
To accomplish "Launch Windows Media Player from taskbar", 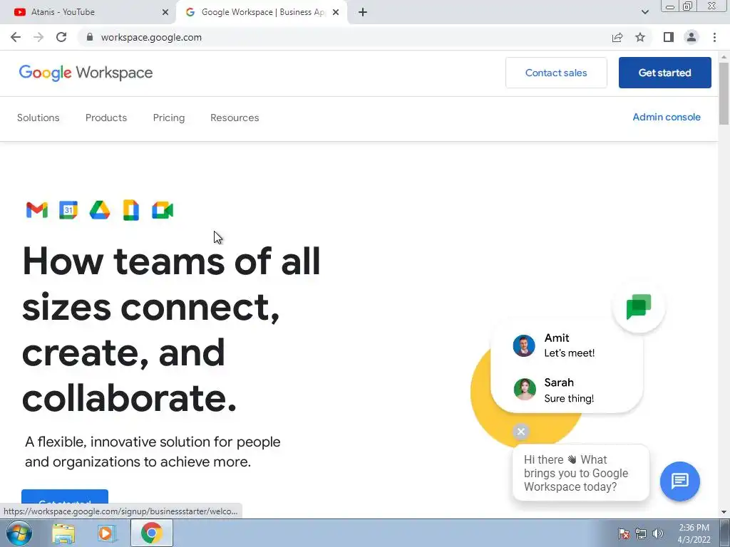I will click(106, 533).
